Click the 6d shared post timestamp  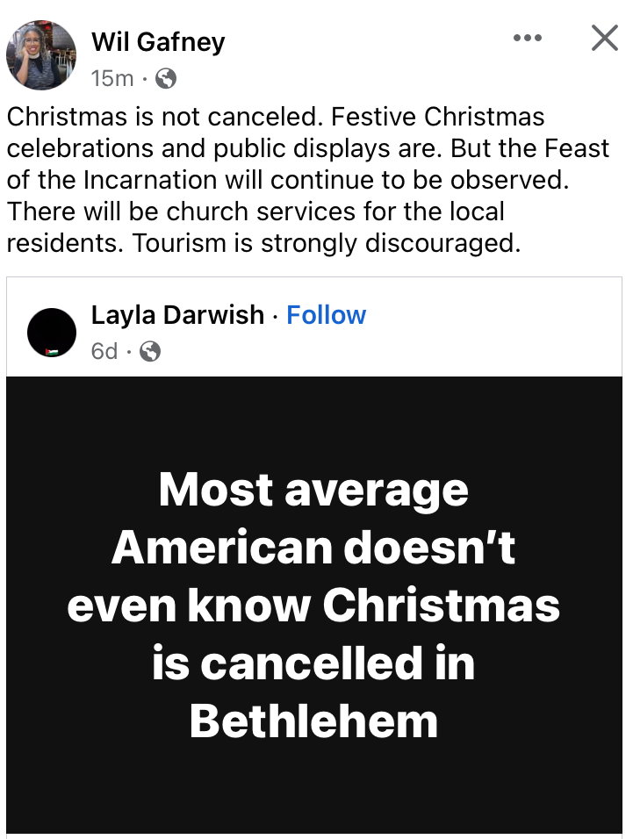coord(104,351)
